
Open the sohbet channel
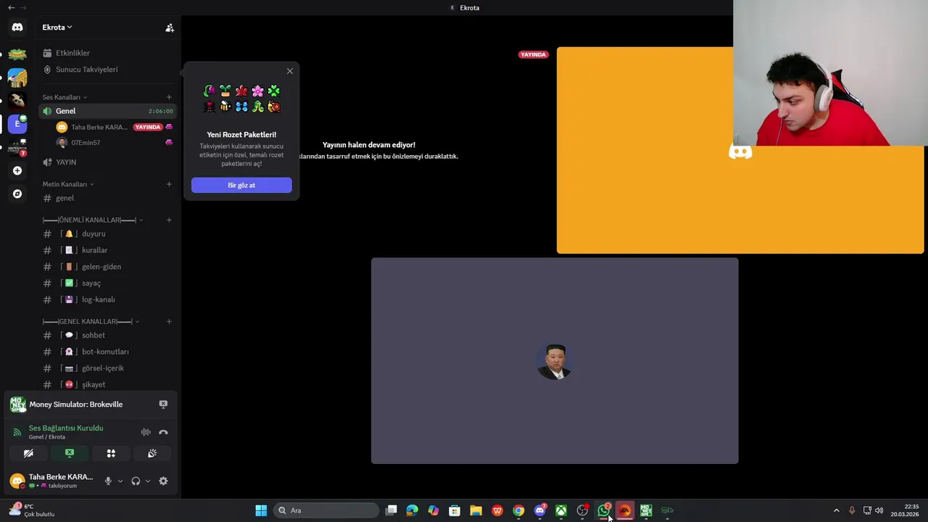click(107, 336)
